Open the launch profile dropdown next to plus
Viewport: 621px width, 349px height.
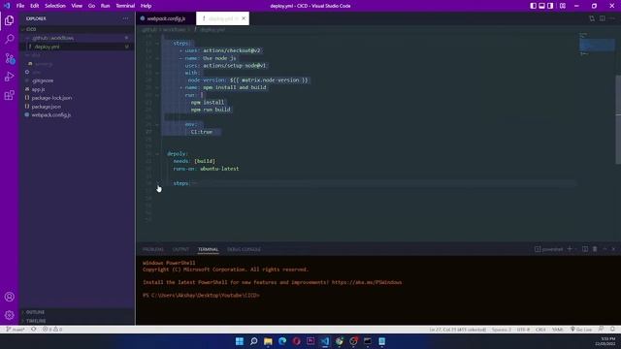click(576, 249)
